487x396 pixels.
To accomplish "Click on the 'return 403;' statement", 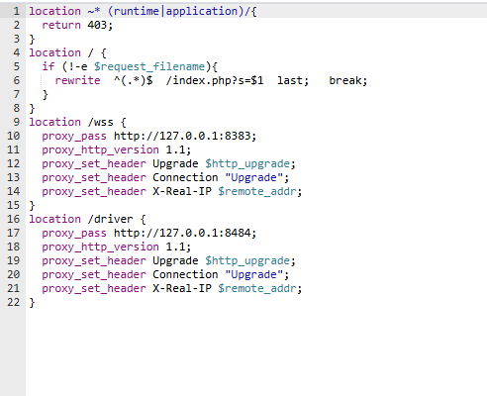I will click(x=77, y=25).
